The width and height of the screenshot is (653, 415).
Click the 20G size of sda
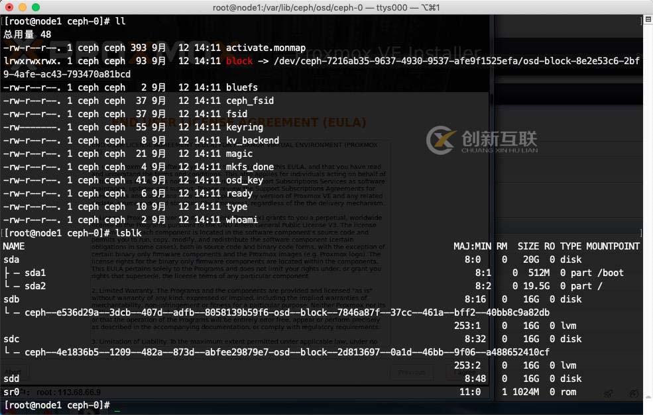tap(531, 259)
